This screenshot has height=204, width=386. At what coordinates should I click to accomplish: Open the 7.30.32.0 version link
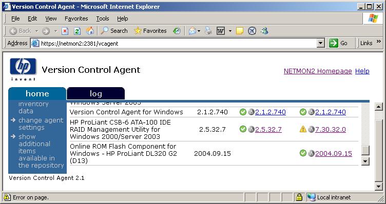click(331, 129)
